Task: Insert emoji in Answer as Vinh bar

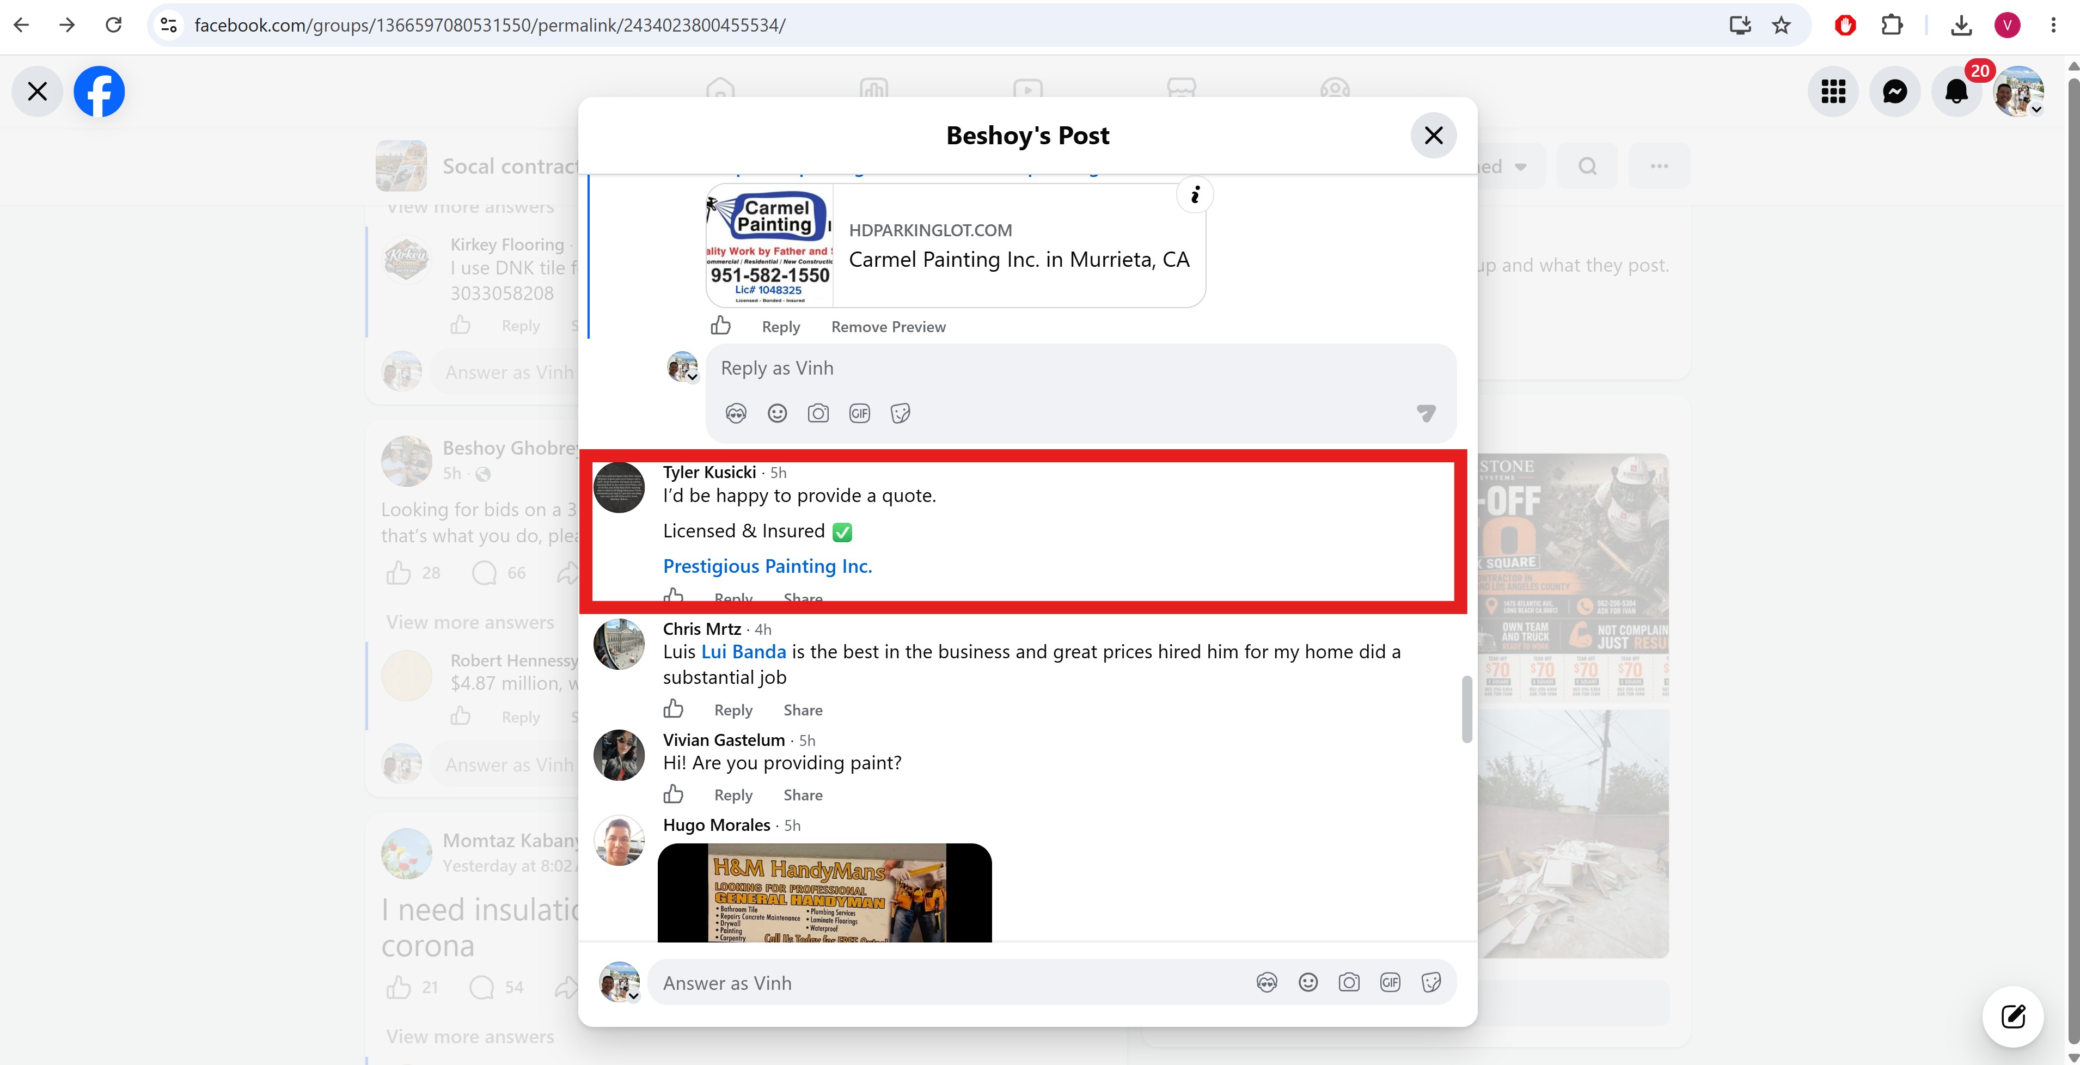Action: tap(1308, 983)
